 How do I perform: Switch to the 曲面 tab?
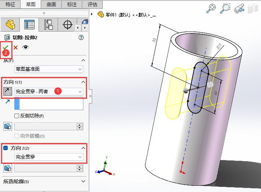pyautogui.click(x=51, y=4)
